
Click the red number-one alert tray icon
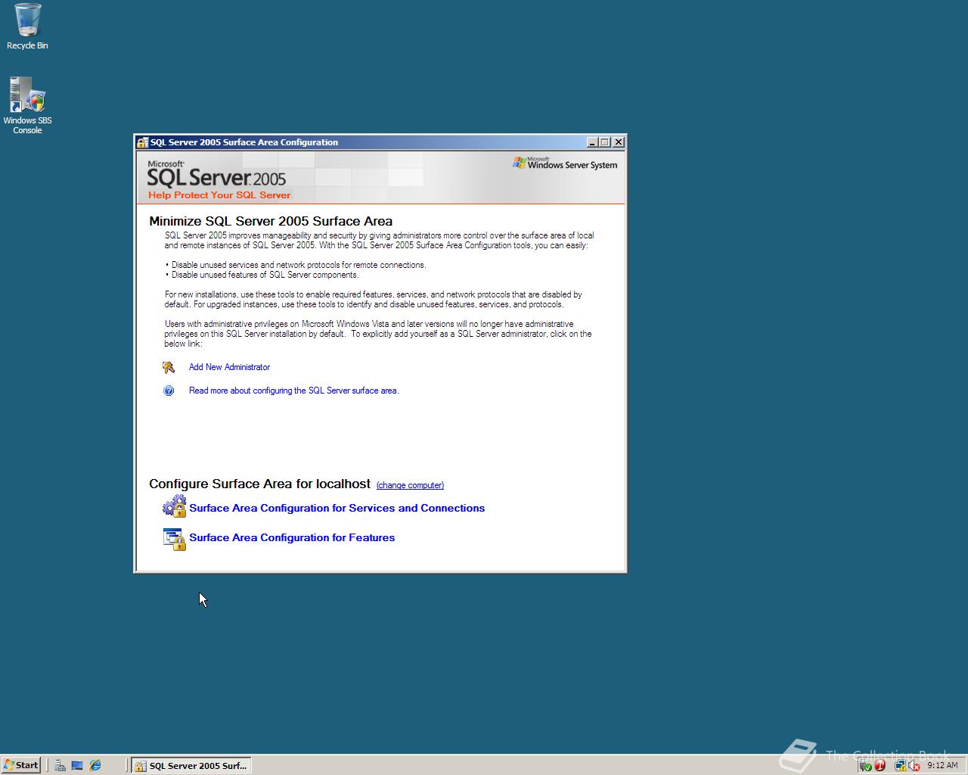pyautogui.click(x=880, y=766)
